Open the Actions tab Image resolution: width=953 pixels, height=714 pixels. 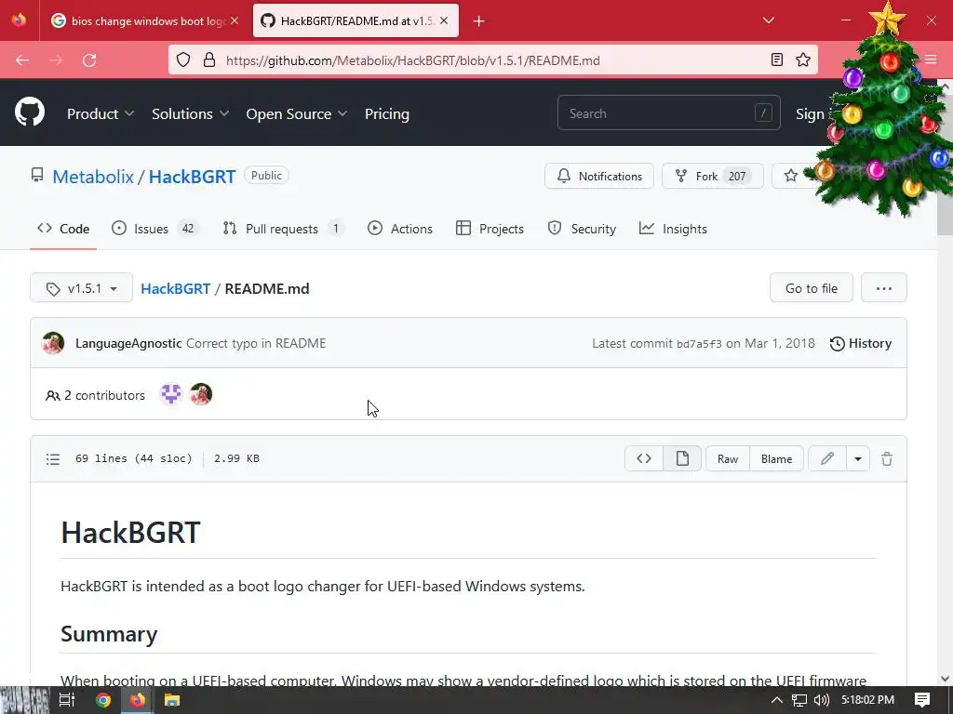coord(400,229)
